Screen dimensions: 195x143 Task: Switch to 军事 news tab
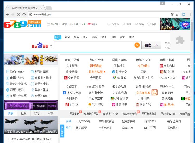coord(51,113)
